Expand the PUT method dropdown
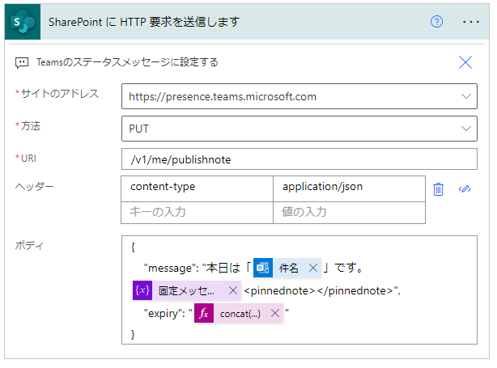 coord(465,128)
